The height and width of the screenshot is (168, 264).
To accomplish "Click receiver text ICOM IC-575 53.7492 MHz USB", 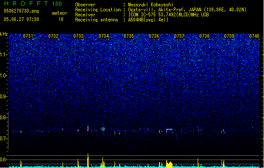I will click(168, 15).
